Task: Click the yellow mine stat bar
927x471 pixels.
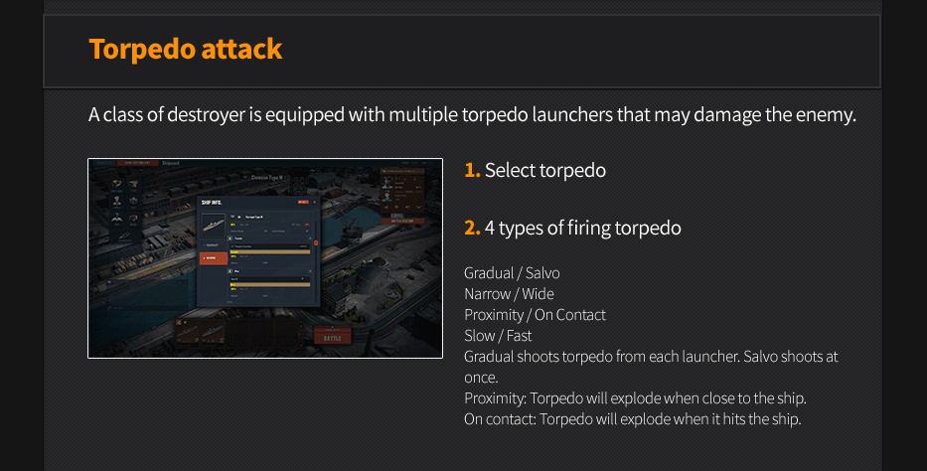Action: (x=269, y=283)
